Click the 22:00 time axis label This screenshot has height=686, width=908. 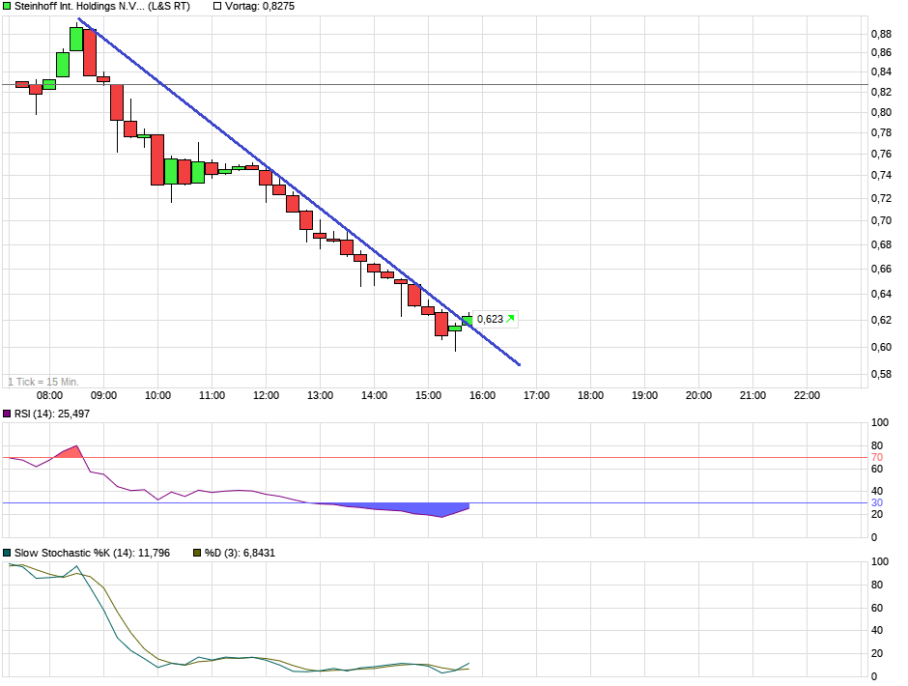point(808,395)
